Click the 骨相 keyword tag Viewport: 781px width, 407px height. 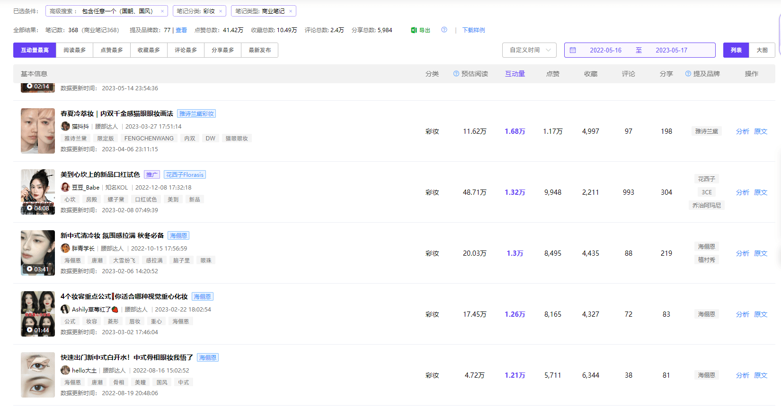pos(119,382)
